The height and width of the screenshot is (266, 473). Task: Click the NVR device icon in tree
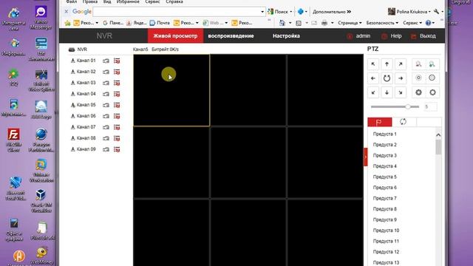[72, 50]
